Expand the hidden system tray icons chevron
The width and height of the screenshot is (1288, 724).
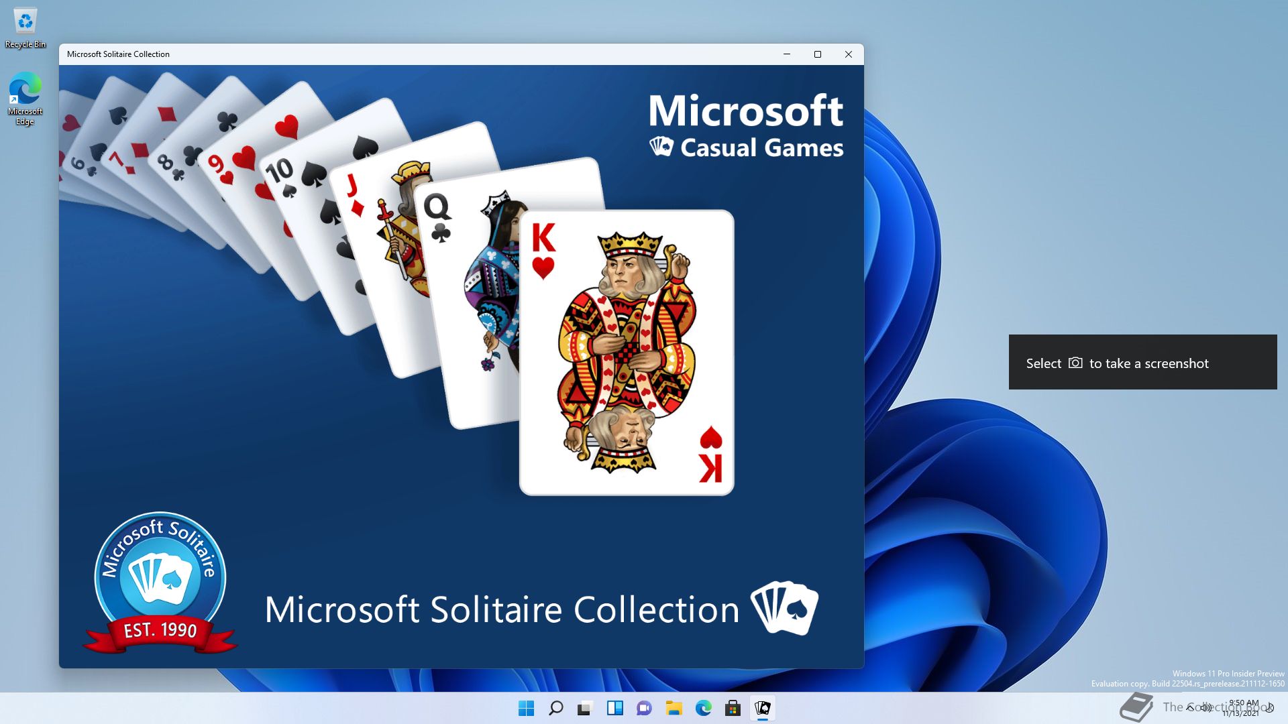tap(1191, 707)
